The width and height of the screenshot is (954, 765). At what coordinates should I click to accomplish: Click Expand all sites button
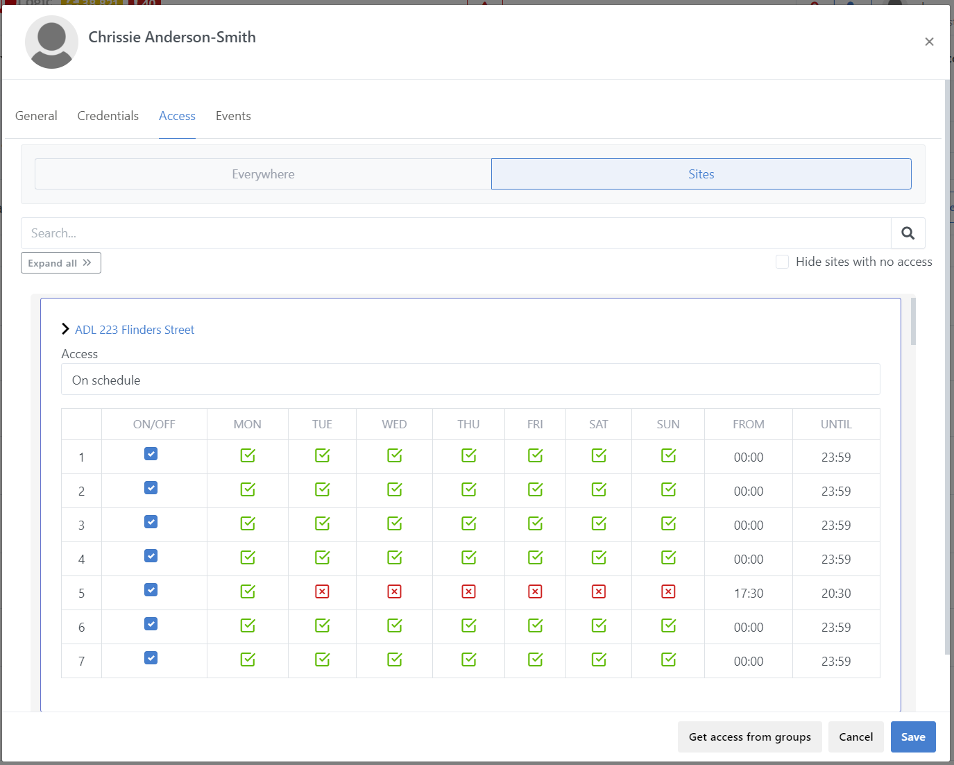pos(60,263)
